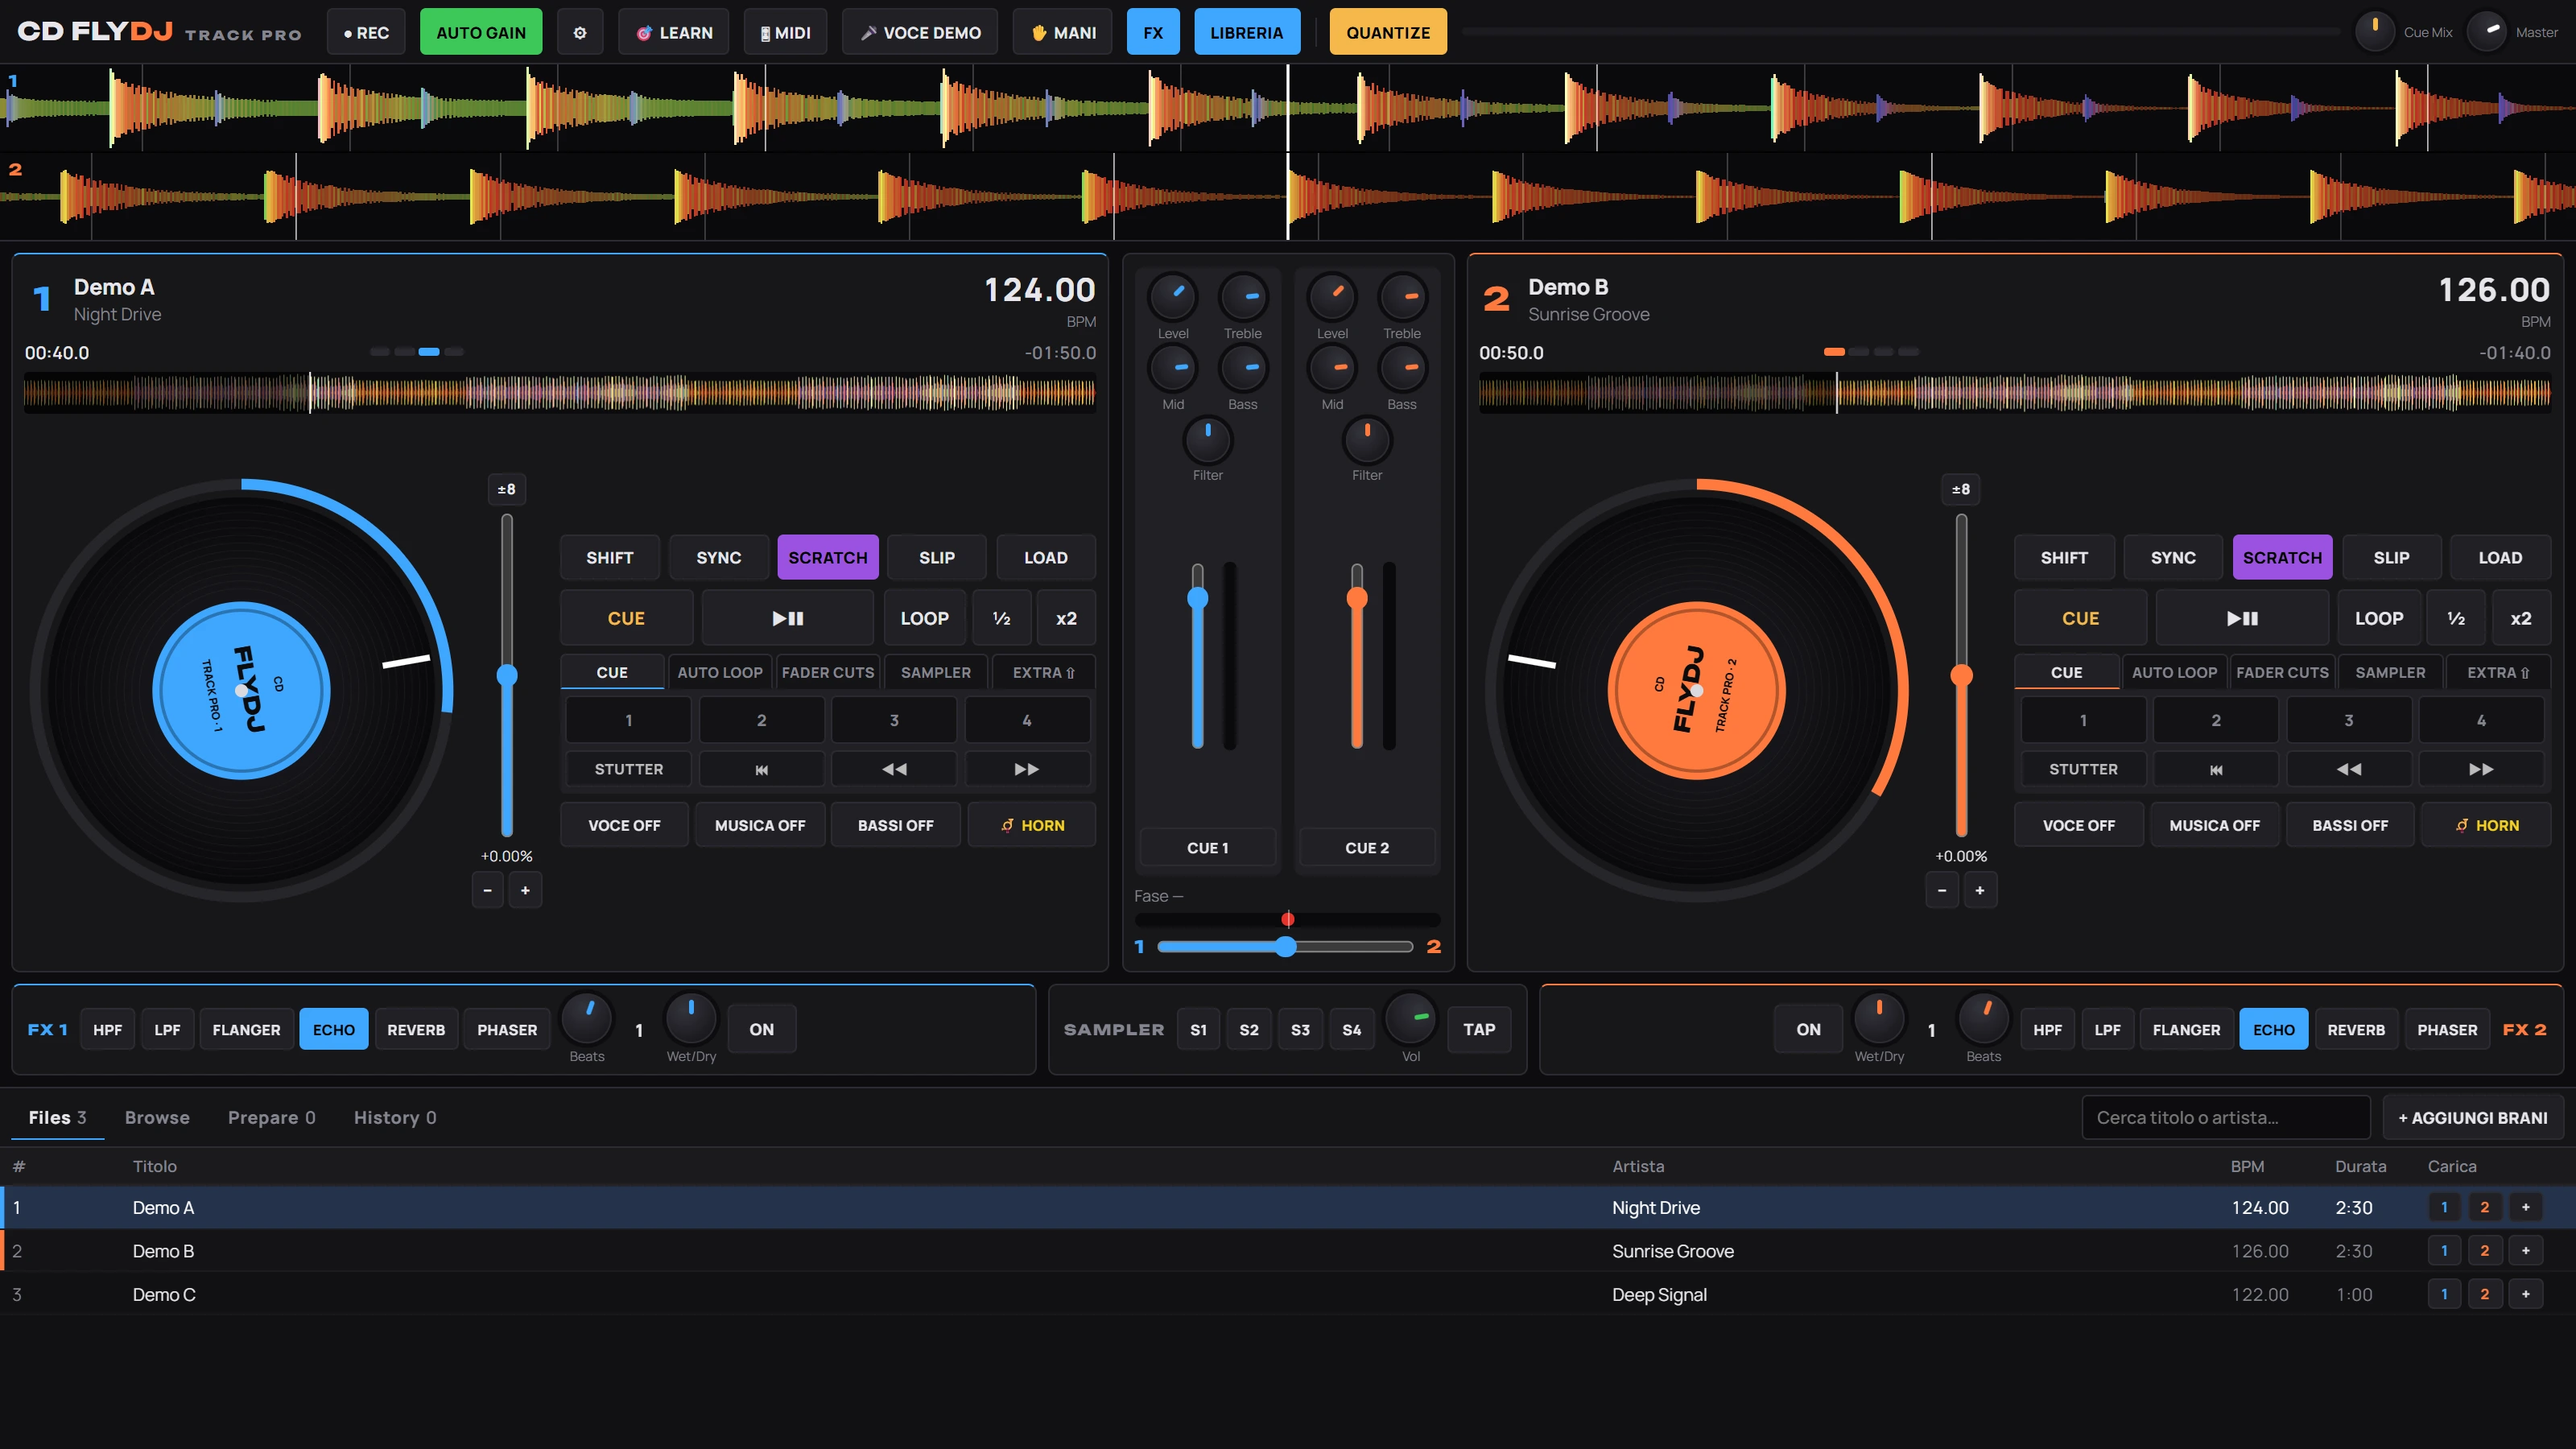Toggle the CUE 1 headphone monitor
Viewport: 2576px width, 1449px height.
(1208, 848)
